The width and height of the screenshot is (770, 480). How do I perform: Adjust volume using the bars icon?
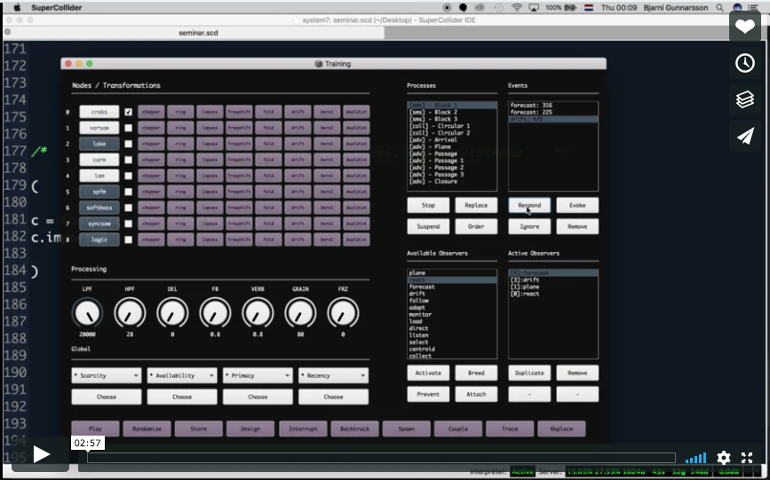695,458
